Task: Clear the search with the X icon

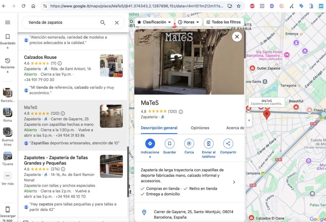Action: coord(117,23)
